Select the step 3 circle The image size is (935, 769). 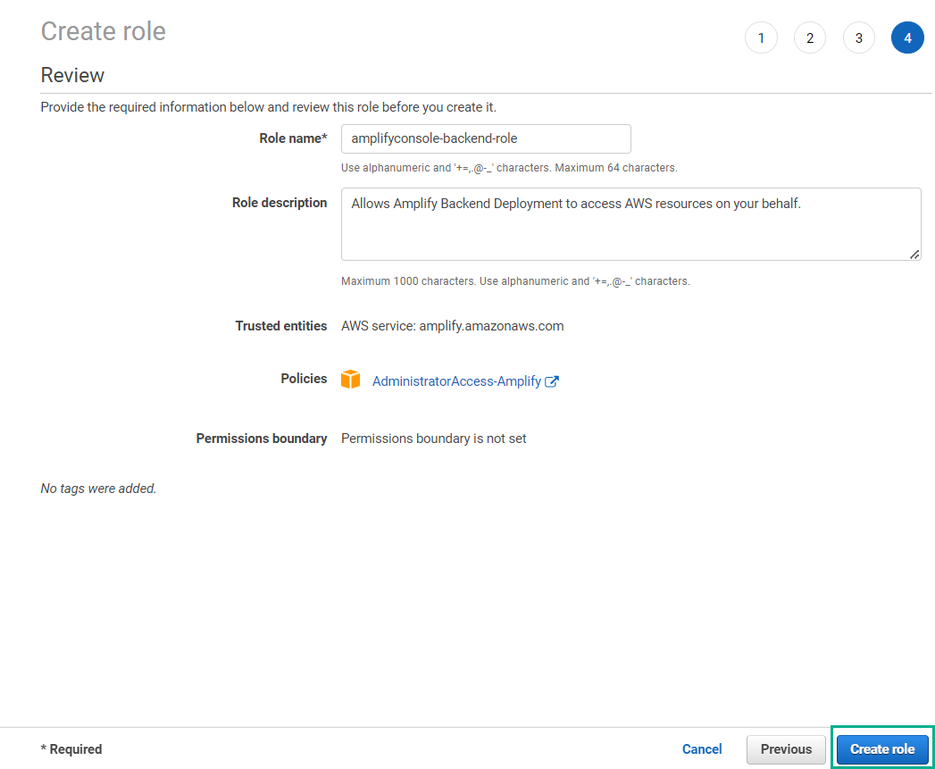click(859, 38)
